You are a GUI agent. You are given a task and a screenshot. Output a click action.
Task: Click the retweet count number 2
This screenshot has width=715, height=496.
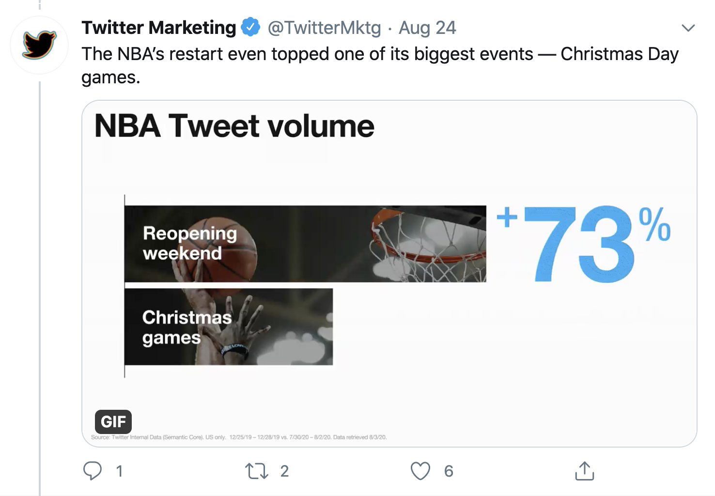(x=284, y=471)
